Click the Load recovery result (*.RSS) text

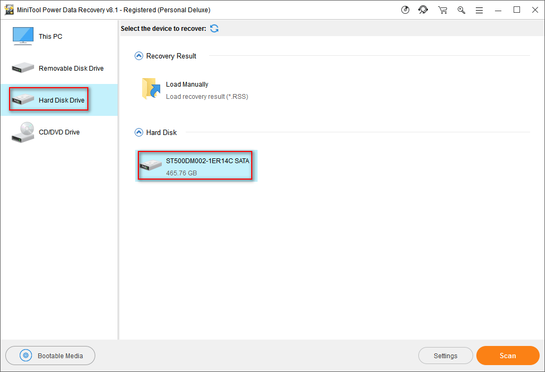tap(207, 97)
